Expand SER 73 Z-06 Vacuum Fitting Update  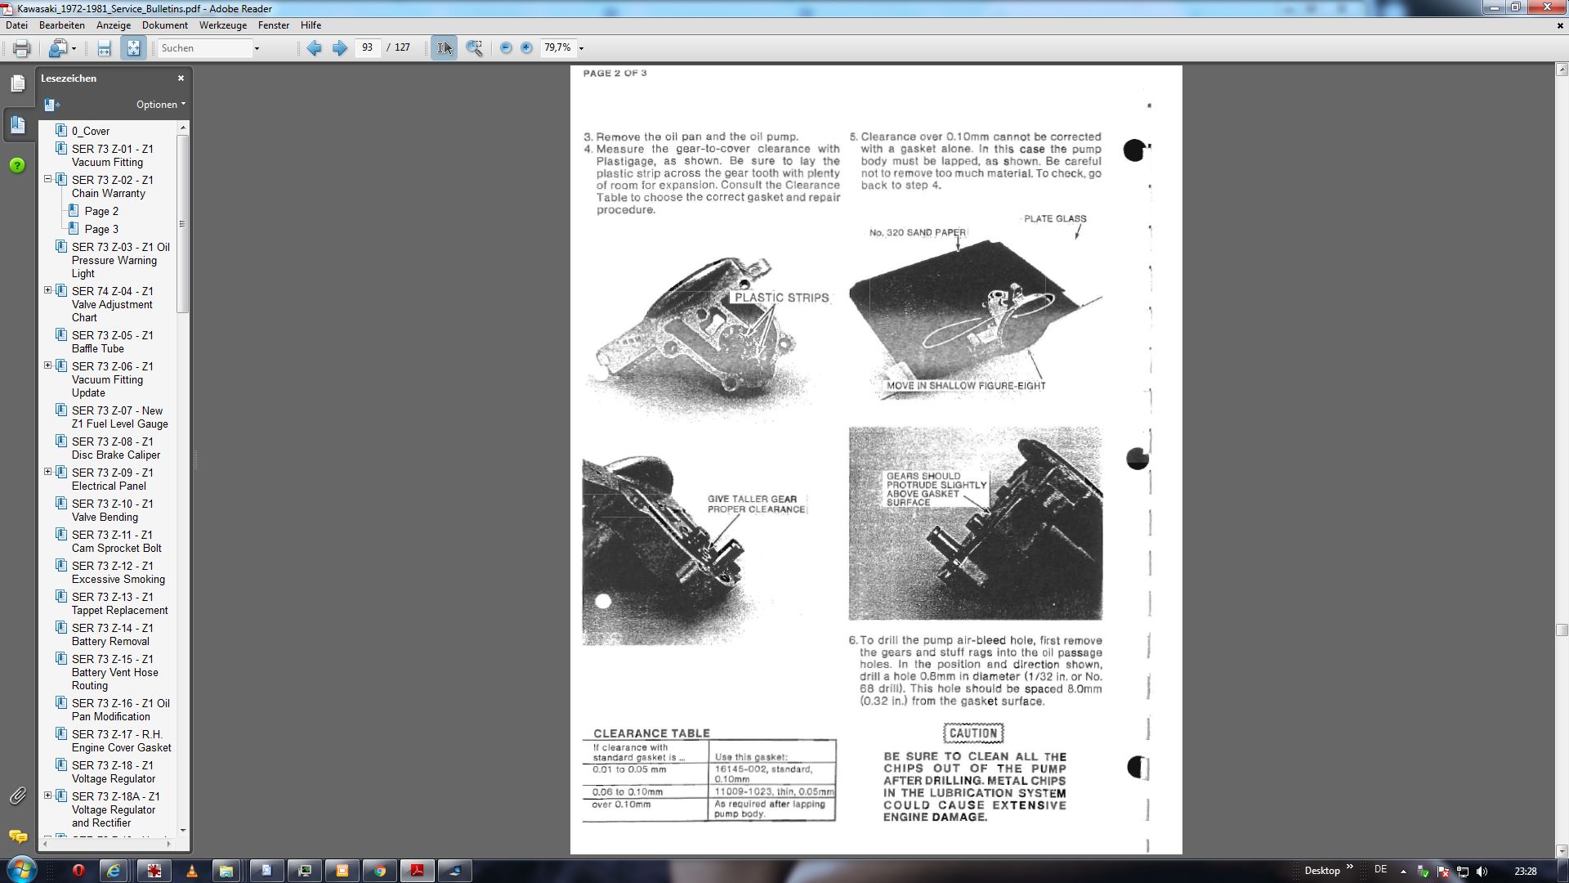coord(47,365)
